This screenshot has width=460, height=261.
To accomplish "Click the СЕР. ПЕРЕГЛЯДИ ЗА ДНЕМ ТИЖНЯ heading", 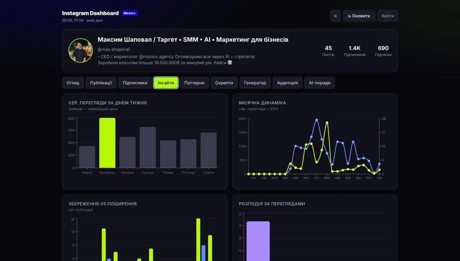I will click(107, 103).
